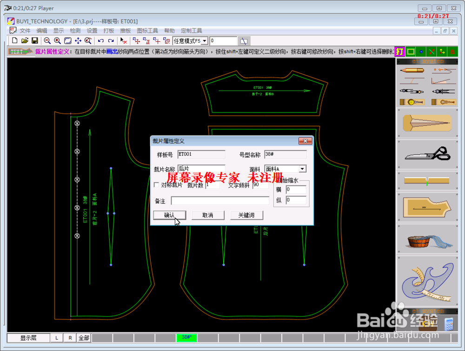Toggle the 对称裁片 checkbox
This screenshot has width=465, height=351.
tap(156, 185)
